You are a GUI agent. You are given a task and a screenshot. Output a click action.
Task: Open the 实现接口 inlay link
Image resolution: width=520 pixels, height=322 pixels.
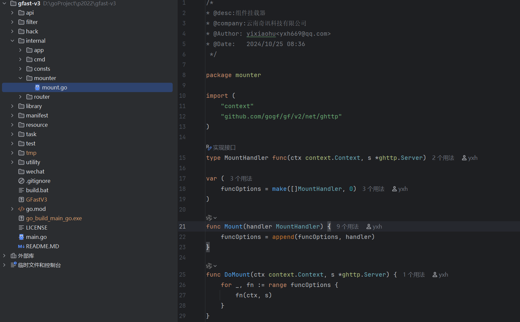pyautogui.click(x=224, y=147)
